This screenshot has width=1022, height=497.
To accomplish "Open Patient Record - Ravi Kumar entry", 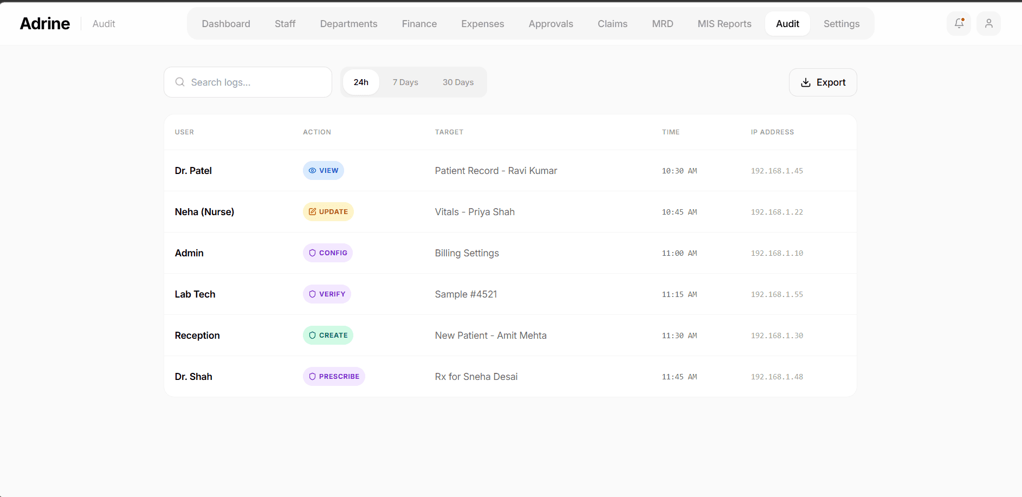I will point(496,170).
